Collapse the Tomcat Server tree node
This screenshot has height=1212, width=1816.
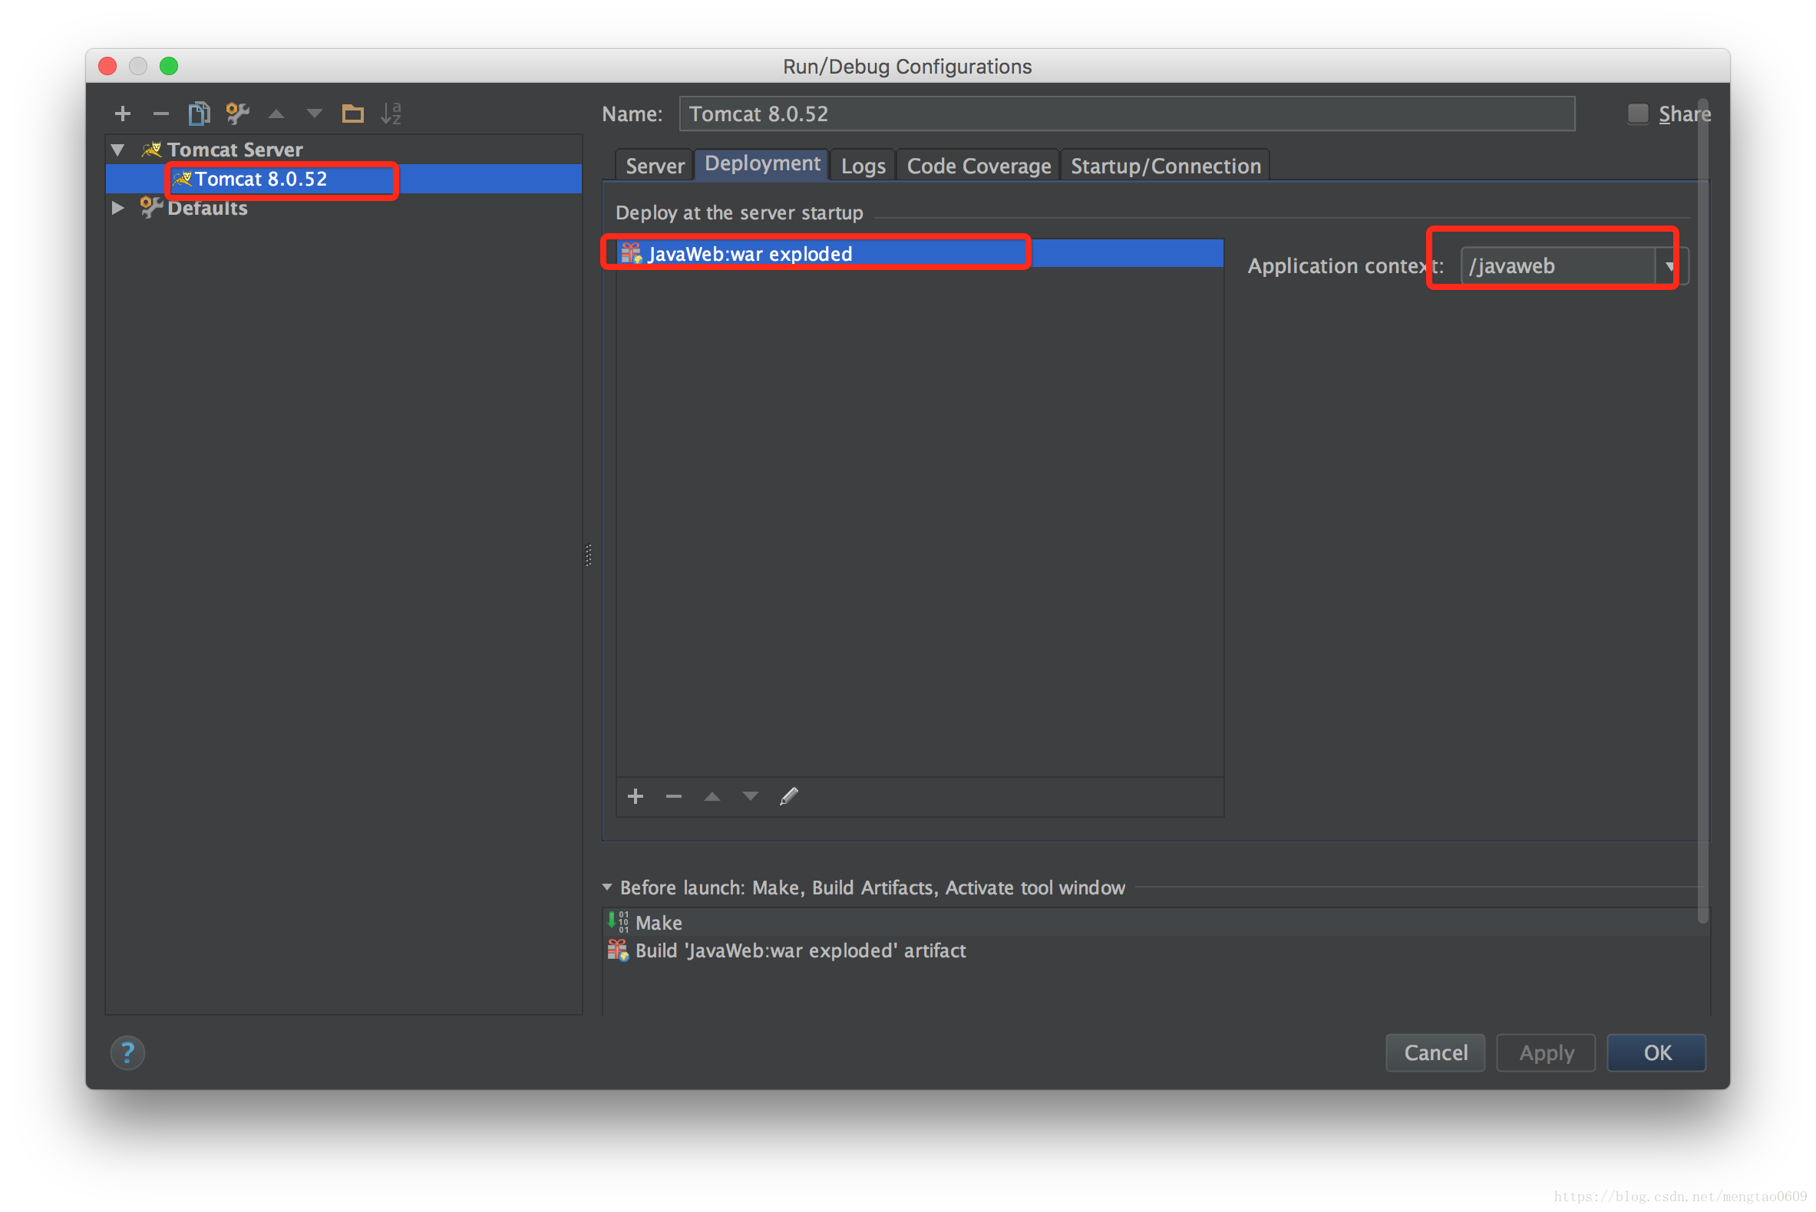pos(117,149)
